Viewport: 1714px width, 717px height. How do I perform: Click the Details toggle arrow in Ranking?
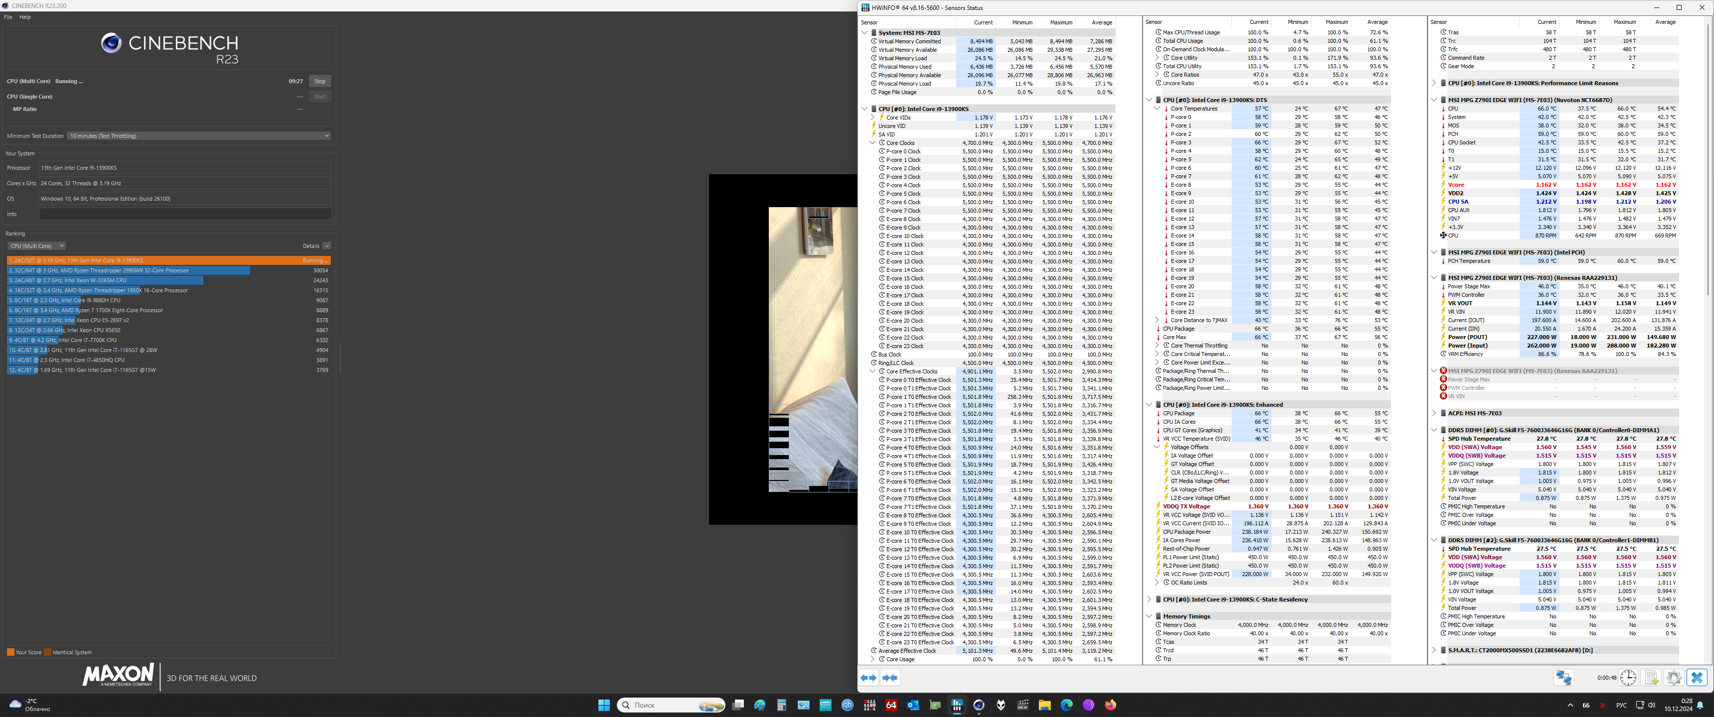click(x=327, y=246)
